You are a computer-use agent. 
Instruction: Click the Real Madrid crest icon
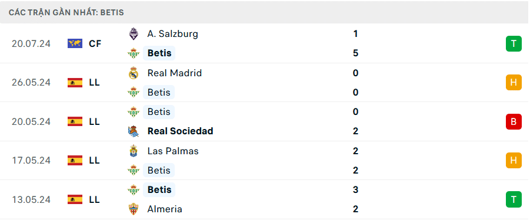point(134,73)
